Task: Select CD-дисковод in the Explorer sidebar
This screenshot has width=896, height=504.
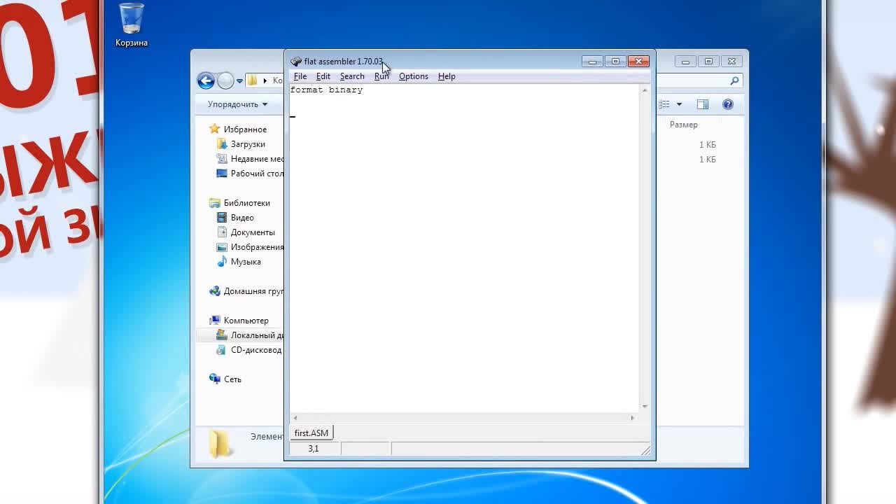Action: pyautogui.click(x=256, y=350)
